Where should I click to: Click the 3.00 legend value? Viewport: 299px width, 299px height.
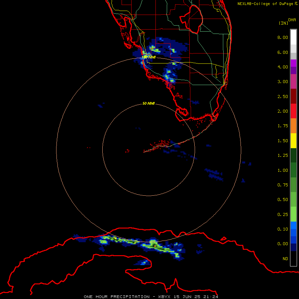(x=283, y=82)
